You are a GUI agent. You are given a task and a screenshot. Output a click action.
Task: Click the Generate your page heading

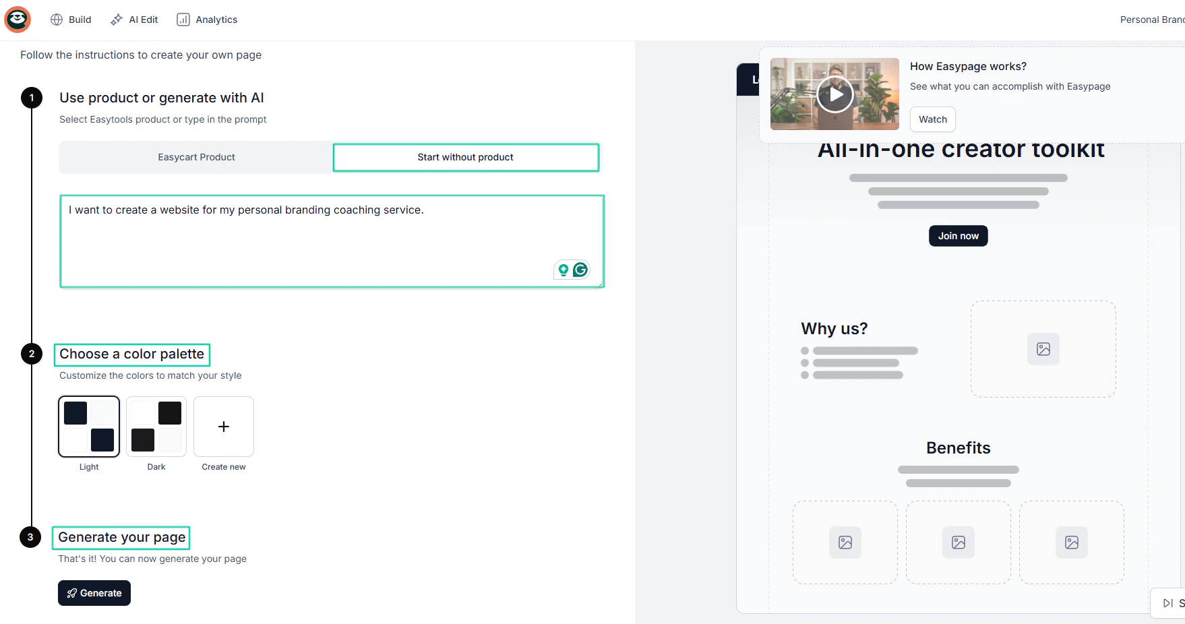122,538
